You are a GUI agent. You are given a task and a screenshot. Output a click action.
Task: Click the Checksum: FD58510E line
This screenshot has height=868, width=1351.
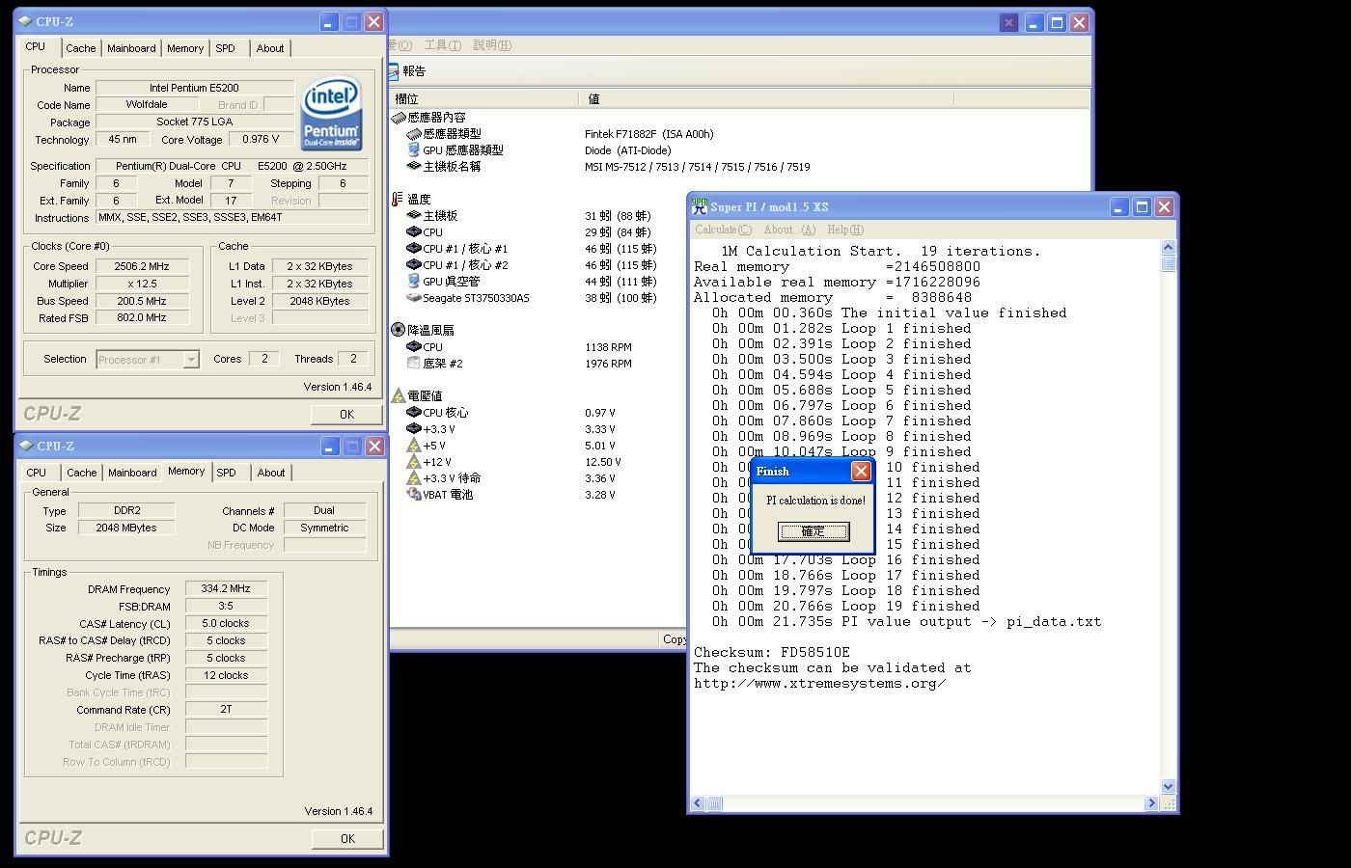pyautogui.click(x=772, y=652)
